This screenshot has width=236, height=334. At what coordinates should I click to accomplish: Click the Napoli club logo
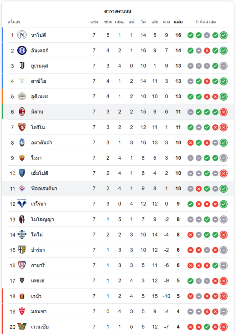[22, 35]
